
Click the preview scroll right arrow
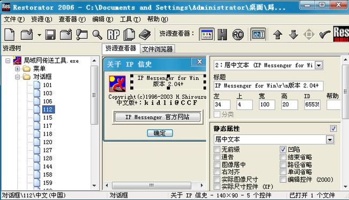202,186
